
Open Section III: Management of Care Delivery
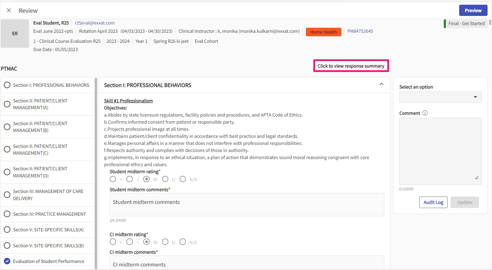(x=48, y=195)
